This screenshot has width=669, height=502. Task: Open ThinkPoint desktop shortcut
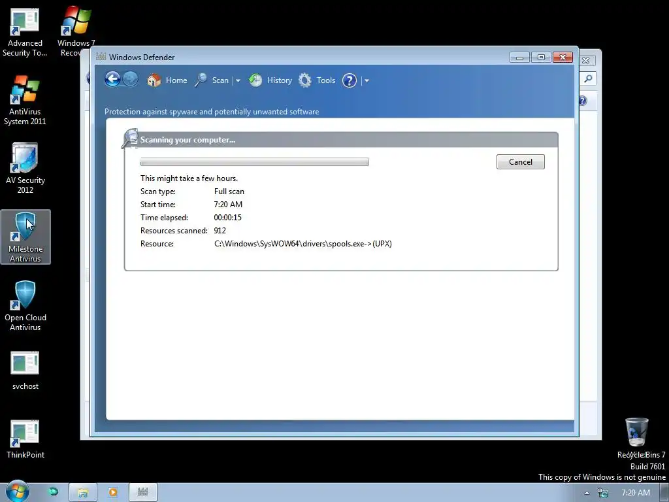(x=25, y=439)
